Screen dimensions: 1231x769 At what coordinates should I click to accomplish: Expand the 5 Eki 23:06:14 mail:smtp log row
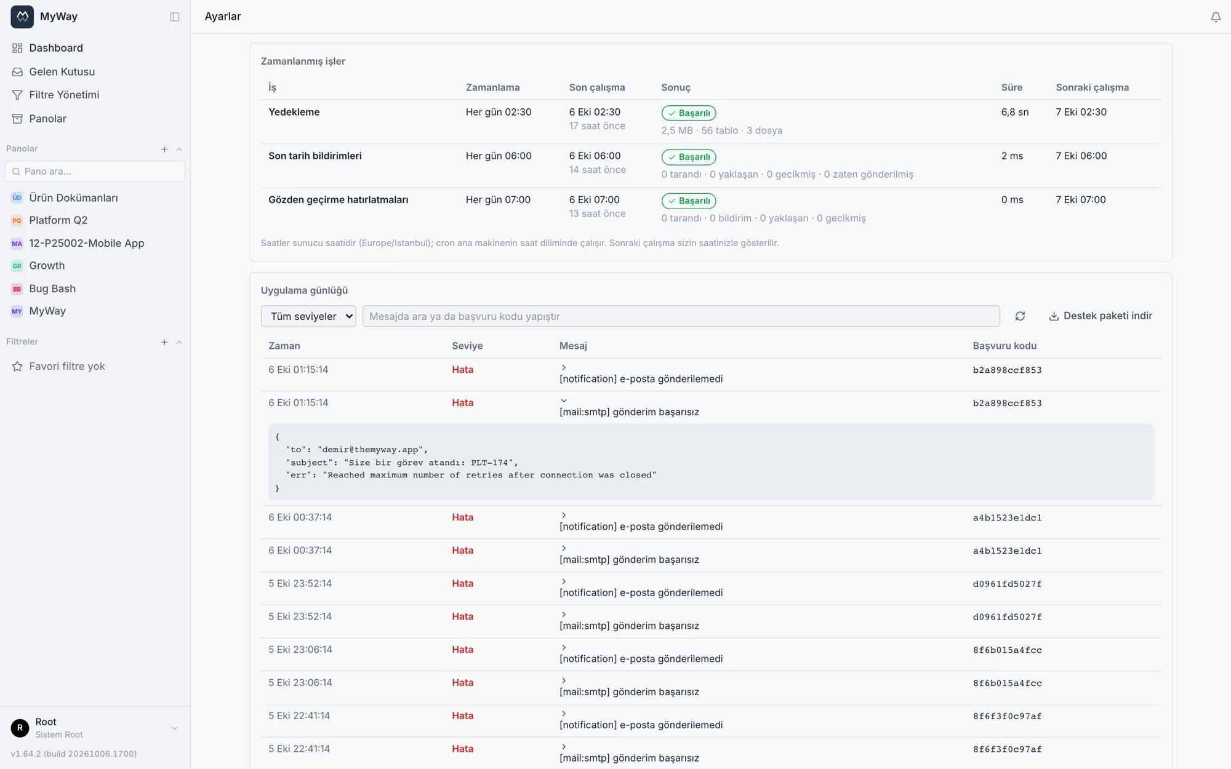tap(564, 680)
